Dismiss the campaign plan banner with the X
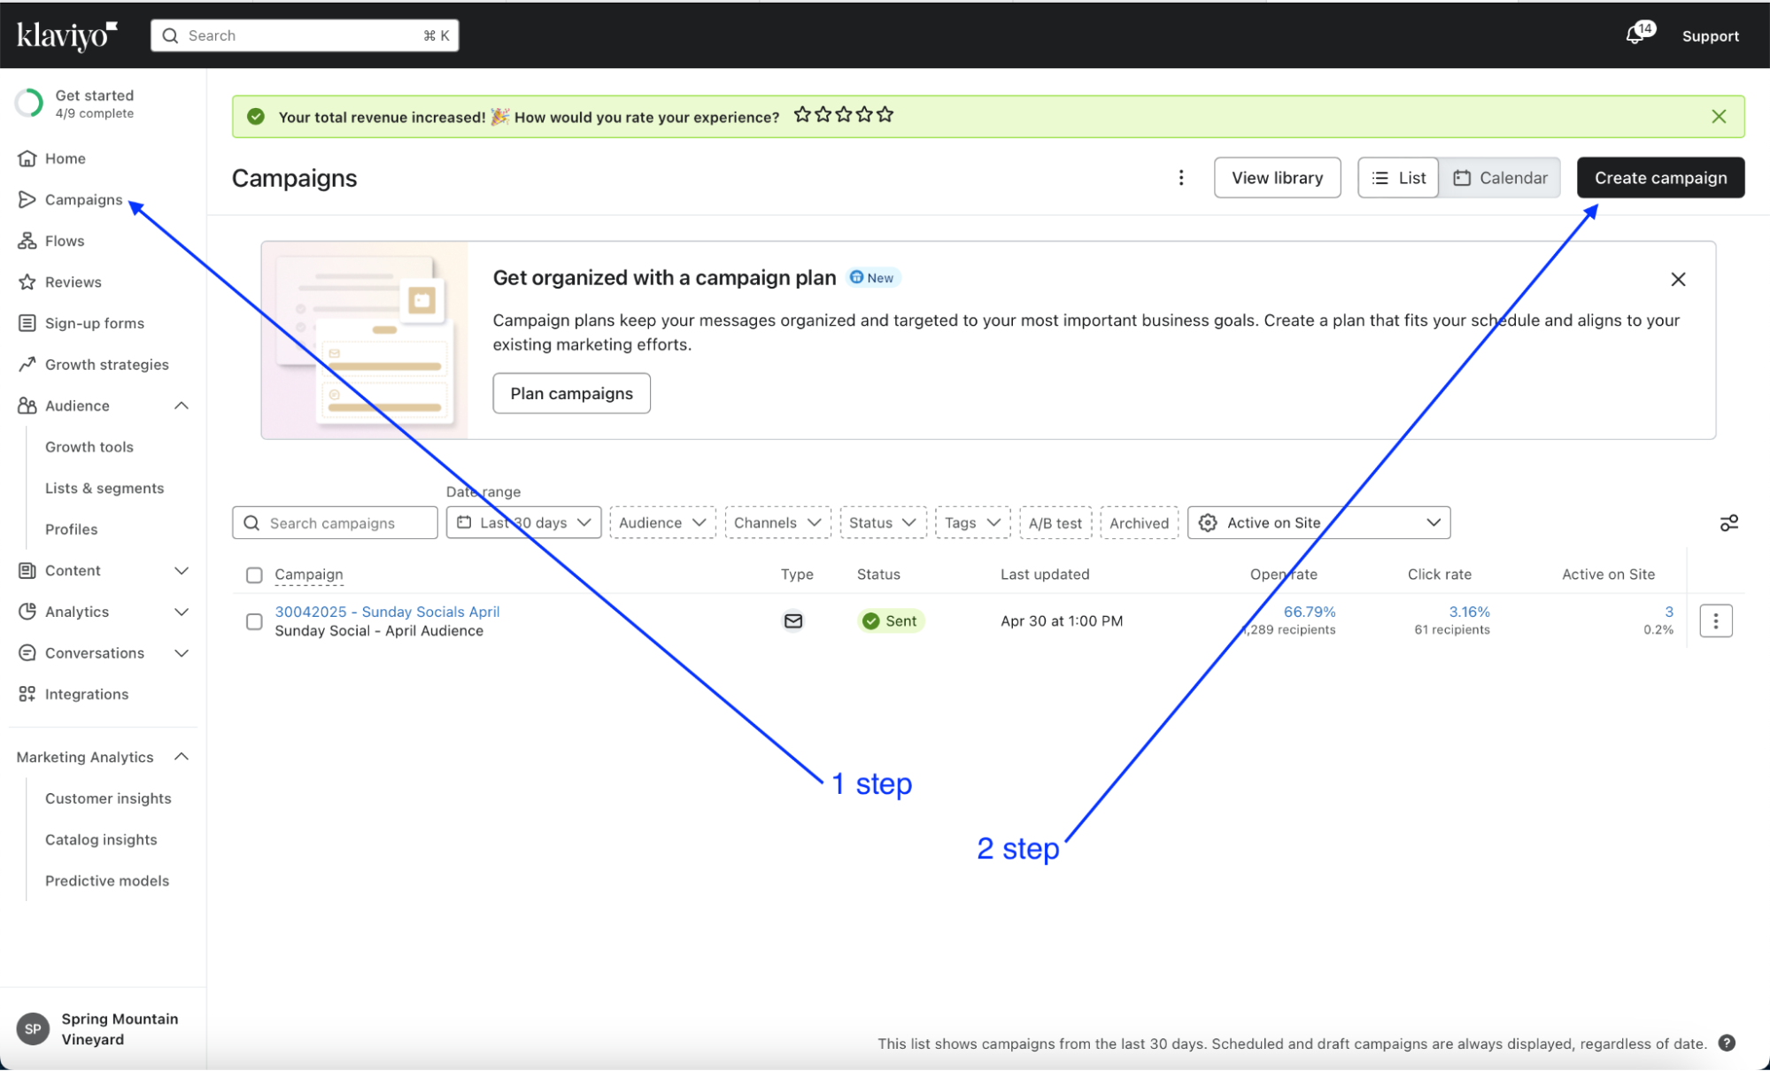This screenshot has height=1071, width=1770. [x=1677, y=280]
